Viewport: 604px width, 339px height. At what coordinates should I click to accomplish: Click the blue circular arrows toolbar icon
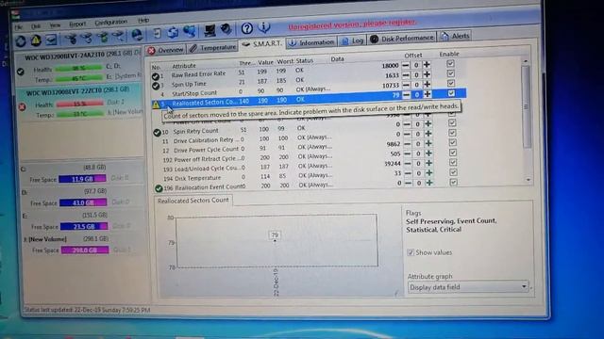(x=173, y=33)
